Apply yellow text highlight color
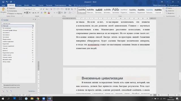This screenshot has width=181, height=101. pos(45,13)
